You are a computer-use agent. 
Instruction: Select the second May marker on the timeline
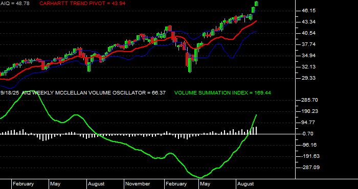[205, 184]
